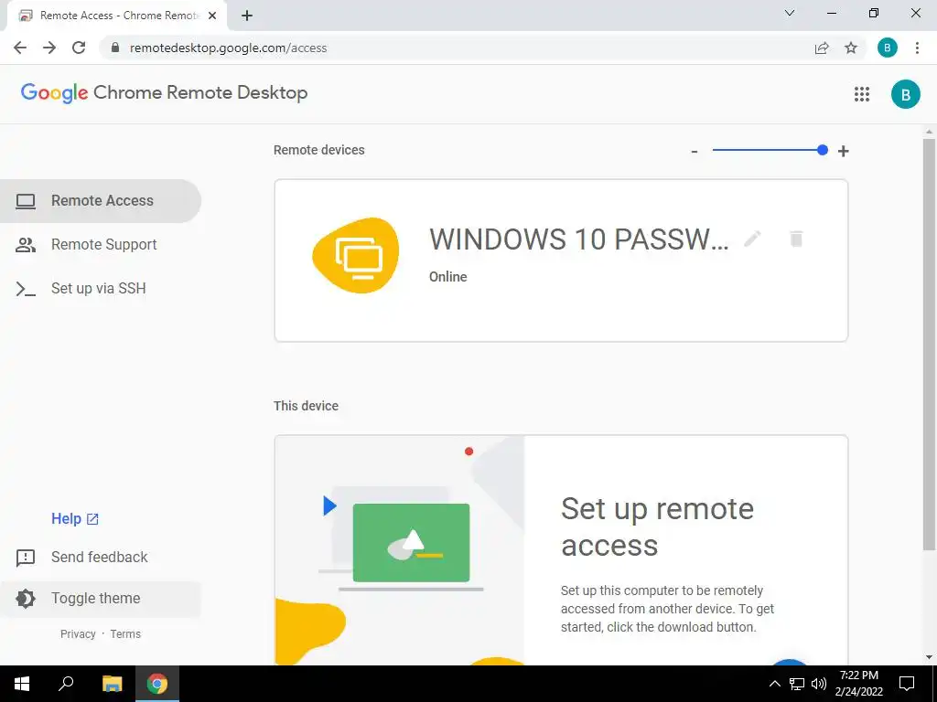Open the tab search chevron
The height and width of the screenshot is (702, 937).
pyautogui.click(x=790, y=13)
